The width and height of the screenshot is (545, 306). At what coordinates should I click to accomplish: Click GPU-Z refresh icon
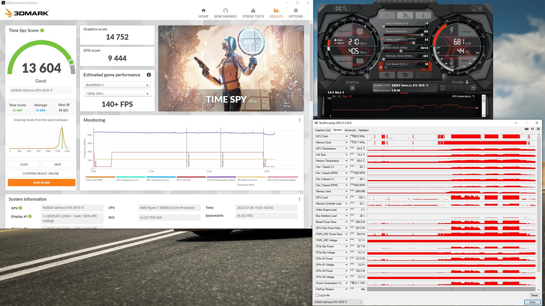(x=532, y=129)
